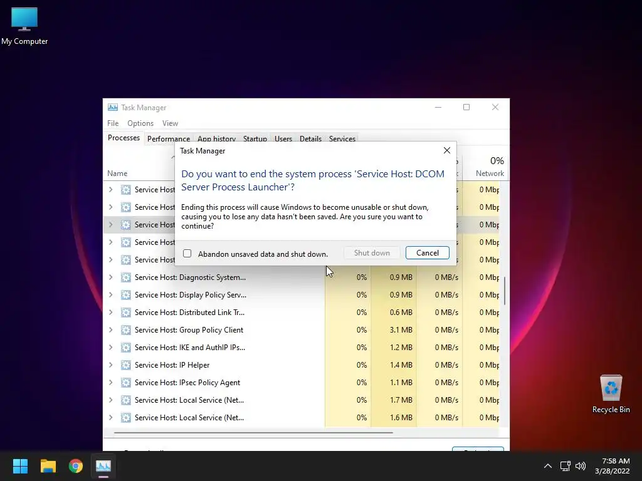This screenshot has height=481, width=642.
Task: Click the 1.4 MB memory value
Action: tap(401, 365)
